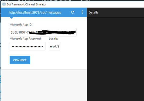
Task: Click the Locale en-US field
Action: click(54, 46)
